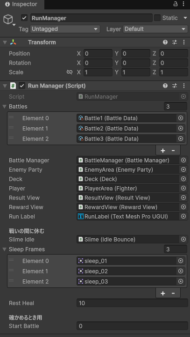Open object picker for Battles Element 1

pyautogui.click(x=181, y=129)
